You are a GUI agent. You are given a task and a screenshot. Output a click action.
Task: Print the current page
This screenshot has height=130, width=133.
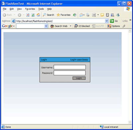(x=88, y=15)
